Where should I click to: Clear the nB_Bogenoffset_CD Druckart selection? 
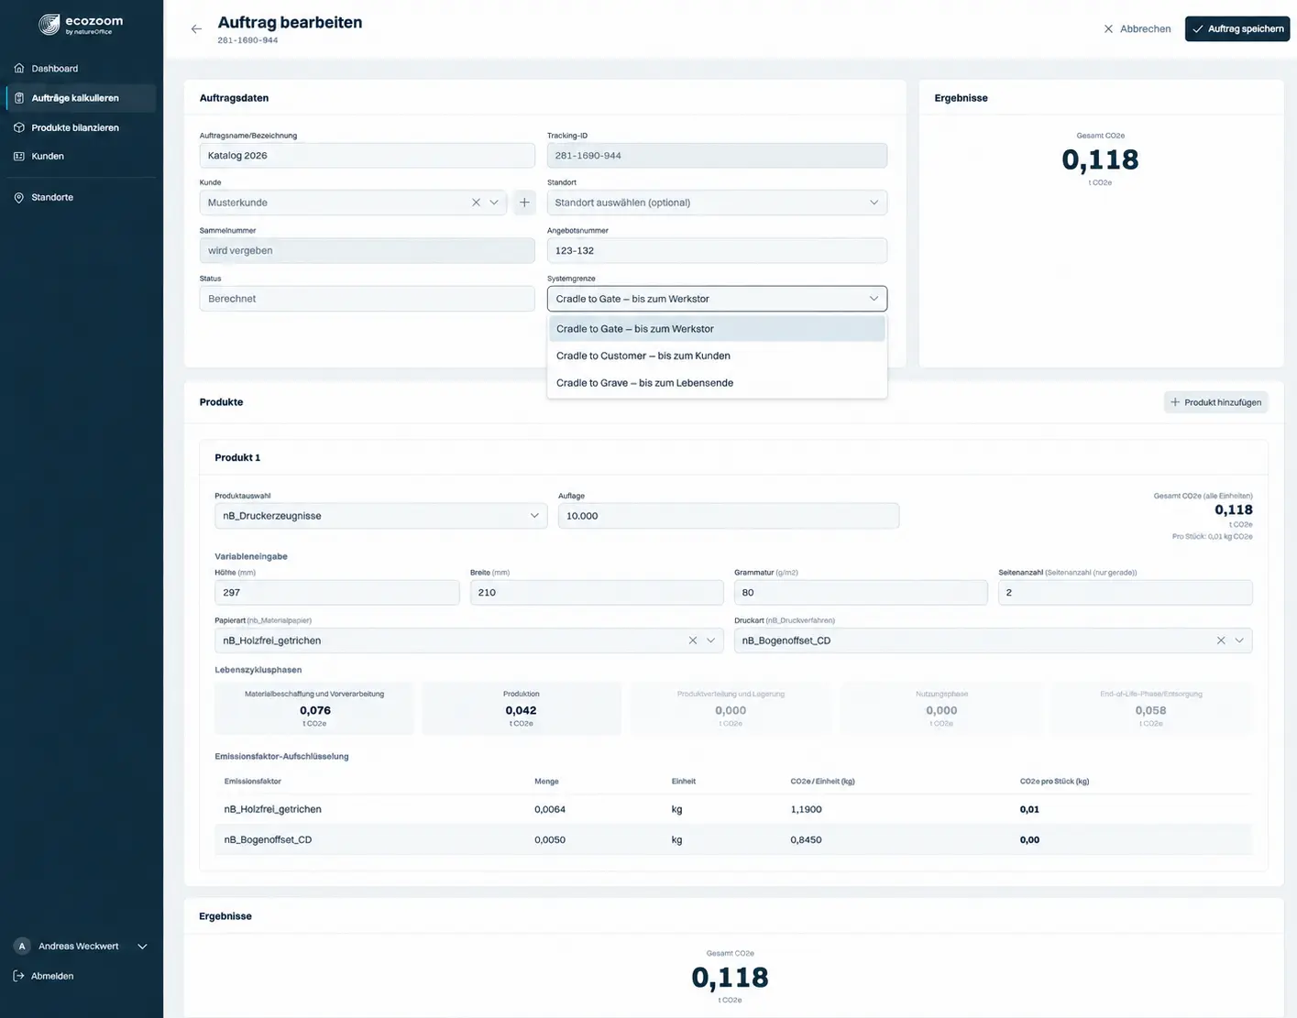[x=1221, y=640]
